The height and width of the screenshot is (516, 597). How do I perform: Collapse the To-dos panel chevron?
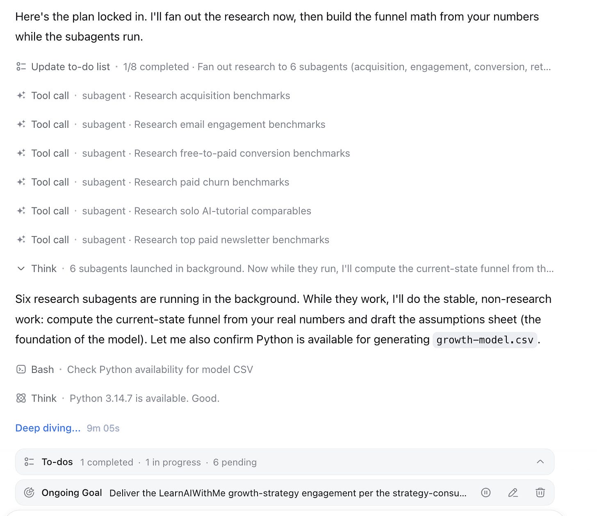[x=540, y=462]
